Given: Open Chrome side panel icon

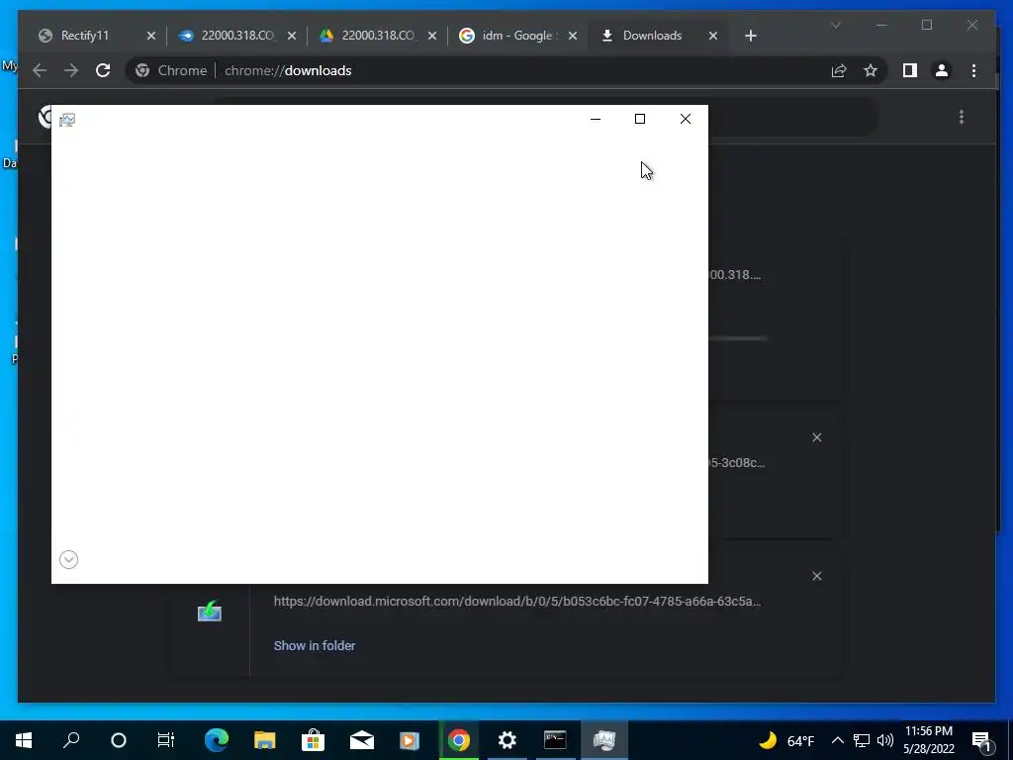Looking at the screenshot, I should [910, 70].
